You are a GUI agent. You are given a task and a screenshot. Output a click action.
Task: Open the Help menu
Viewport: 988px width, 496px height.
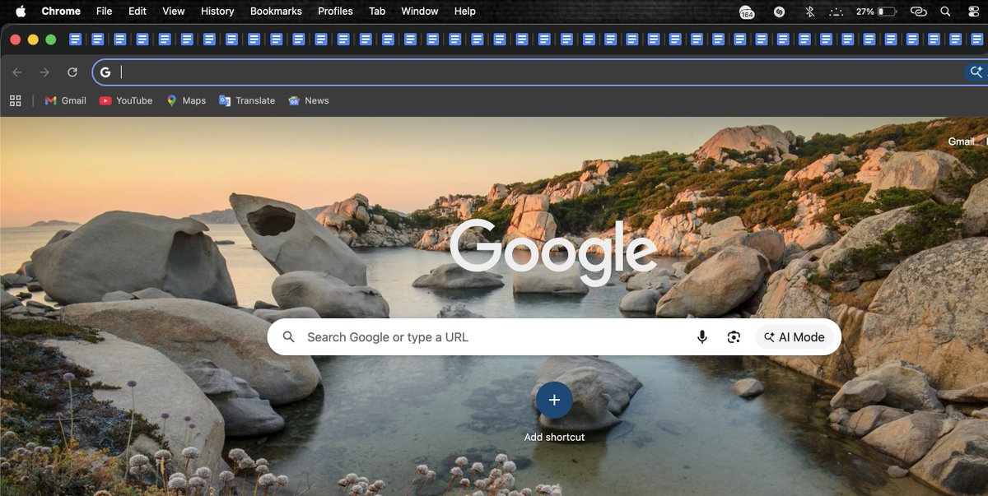(465, 12)
